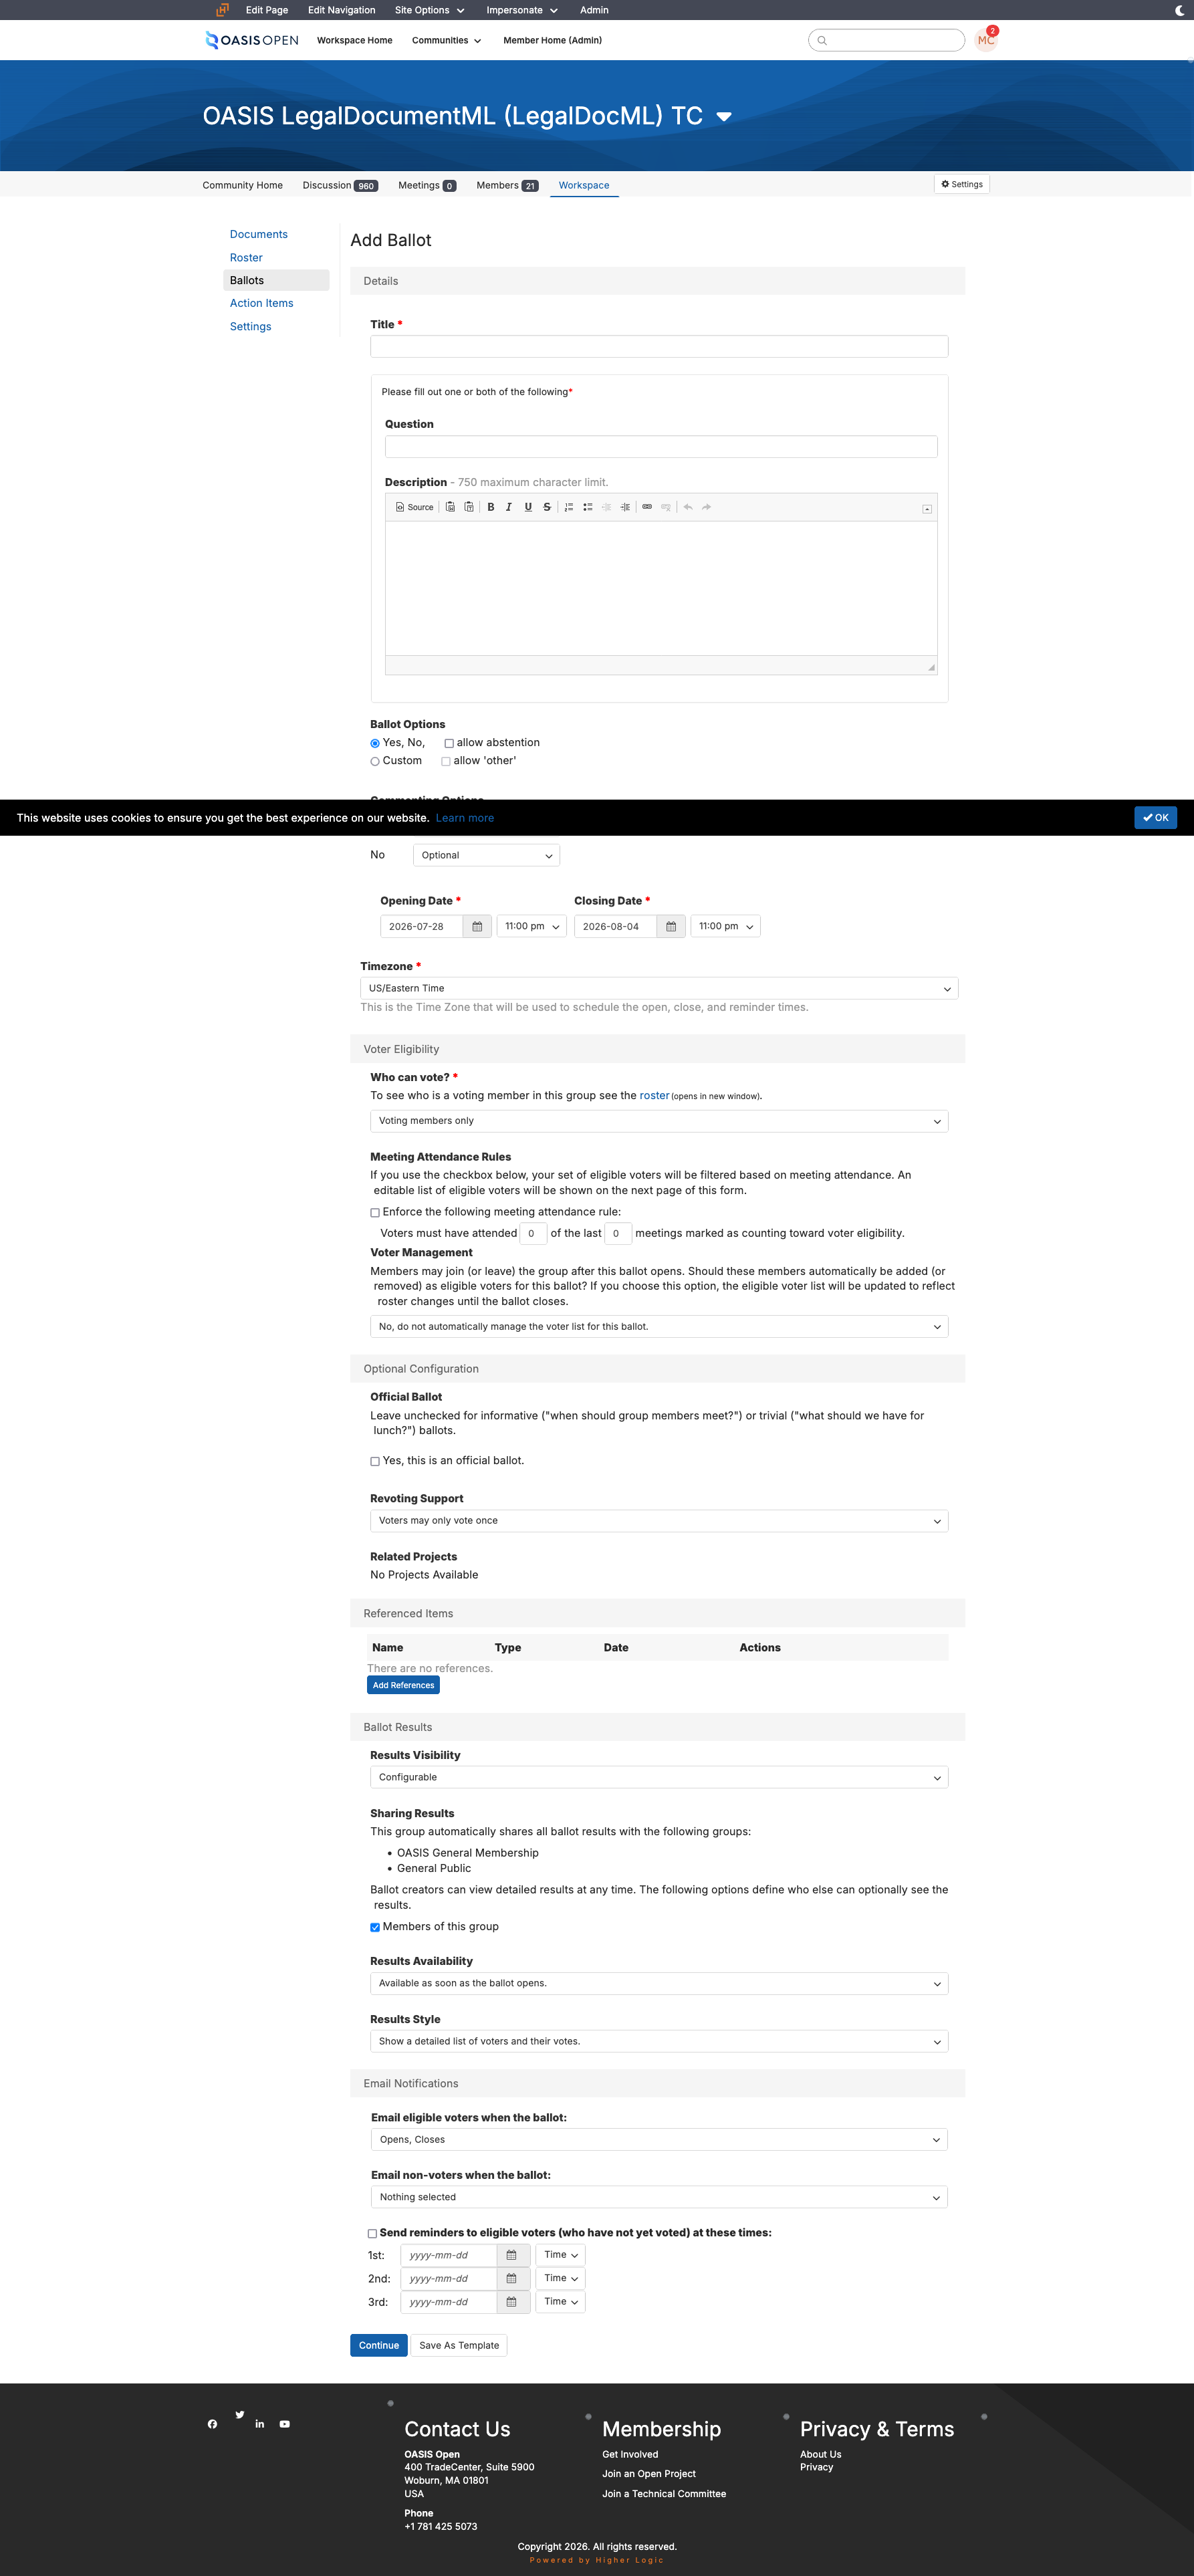The width and height of the screenshot is (1194, 2576).
Task: Insert a bulleted list in the editor
Action: (x=588, y=507)
